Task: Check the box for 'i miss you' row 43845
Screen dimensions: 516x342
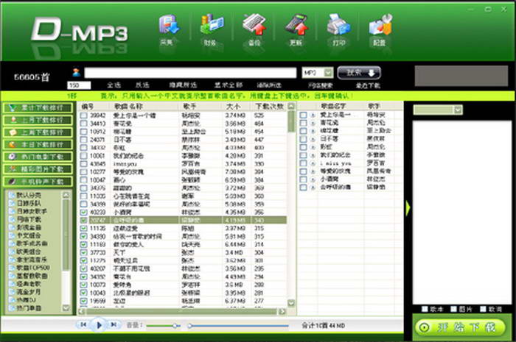Action: (83, 163)
